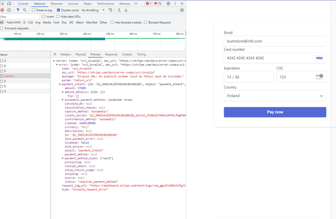Screen dimensions: 336x219
Task: Click the Pay now button
Action: point(275,112)
